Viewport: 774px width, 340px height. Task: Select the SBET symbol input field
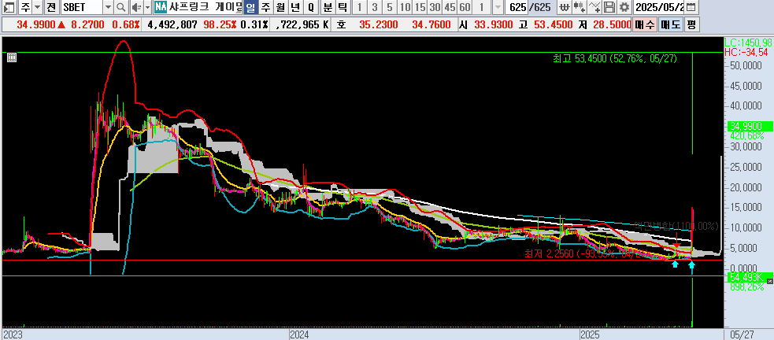tap(81, 7)
